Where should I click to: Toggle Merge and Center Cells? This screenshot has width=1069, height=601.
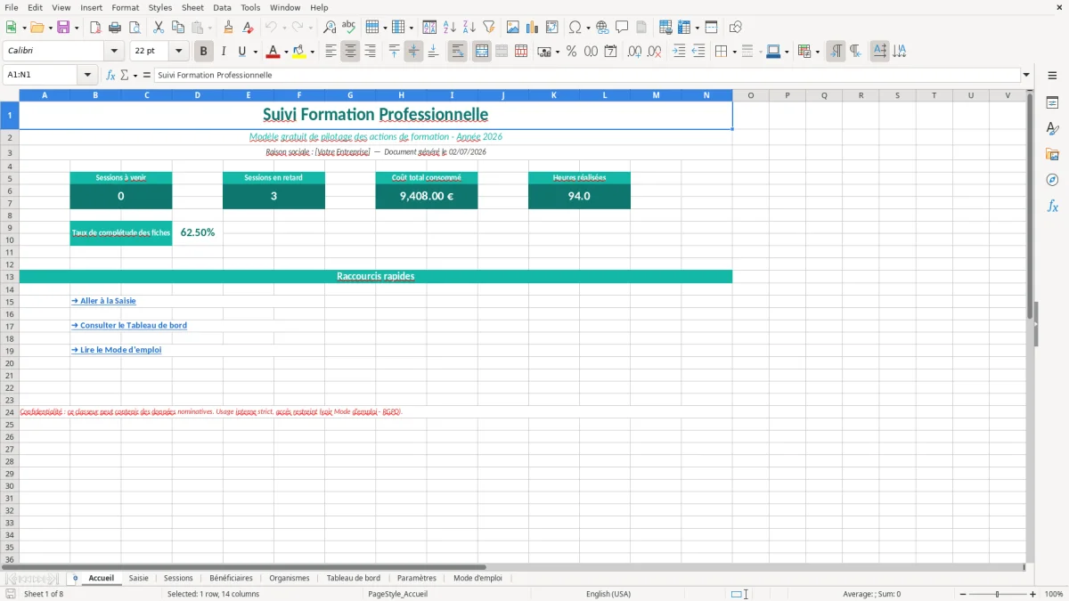[482, 52]
